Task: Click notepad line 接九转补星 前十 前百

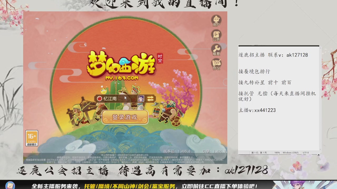Action: [x=265, y=82]
